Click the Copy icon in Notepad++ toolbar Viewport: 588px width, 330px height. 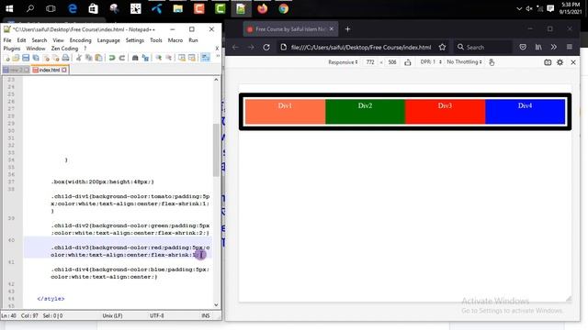pos(89,58)
